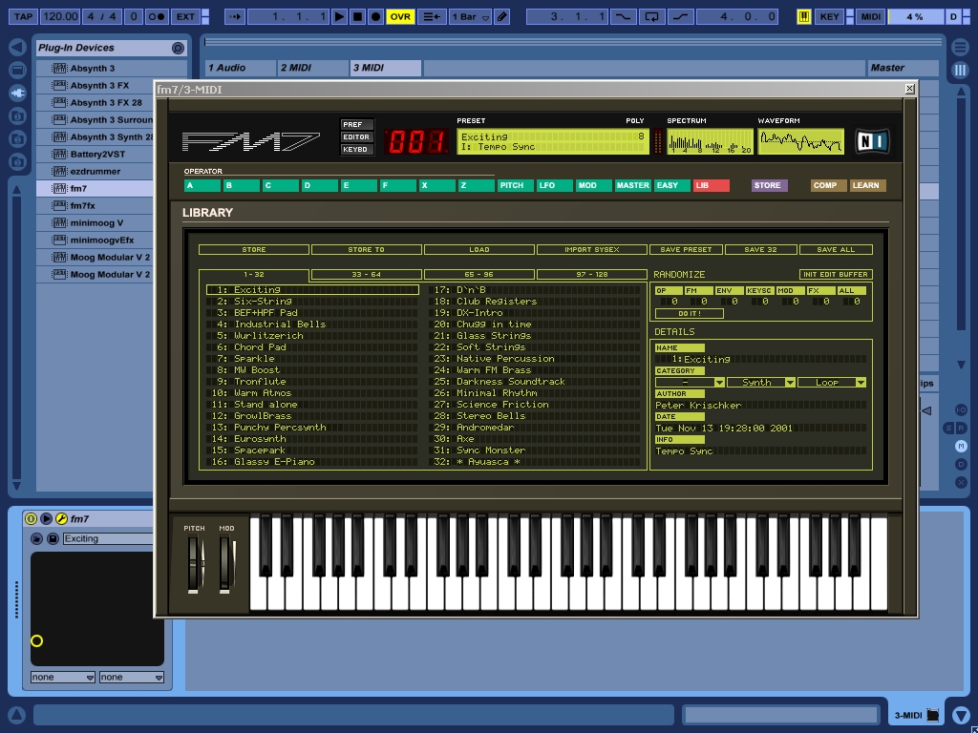Click the punch-out switch icon

click(680, 17)
